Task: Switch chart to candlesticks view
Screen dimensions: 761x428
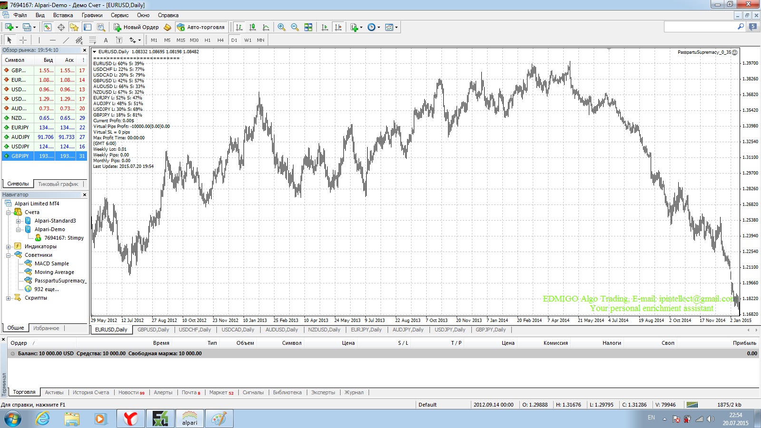Action: coord(253,27)
